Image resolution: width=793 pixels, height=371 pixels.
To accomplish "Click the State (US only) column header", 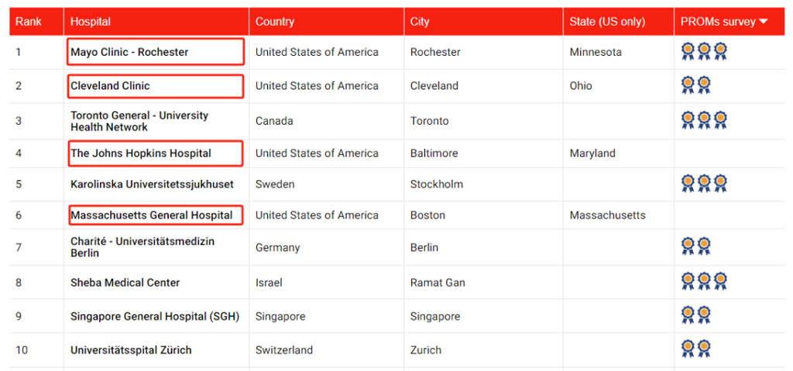I will [x=607, y=22].
